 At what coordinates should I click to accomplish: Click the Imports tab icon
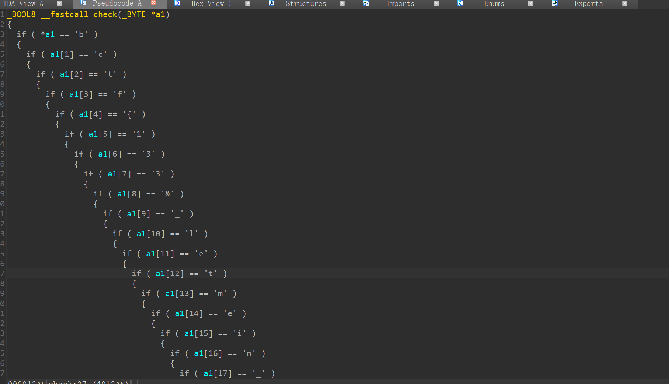click(366, 3)
